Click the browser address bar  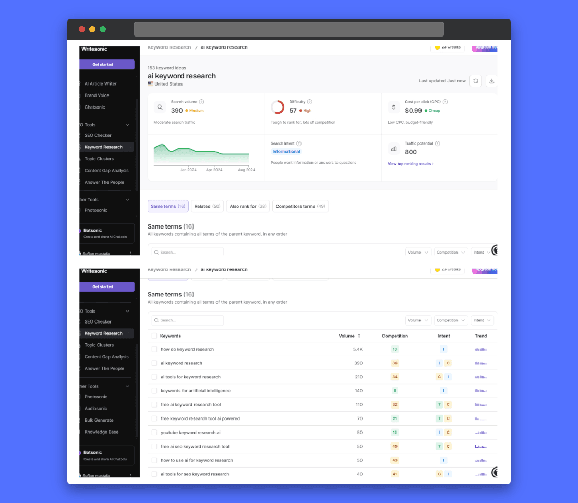point(288,29)
